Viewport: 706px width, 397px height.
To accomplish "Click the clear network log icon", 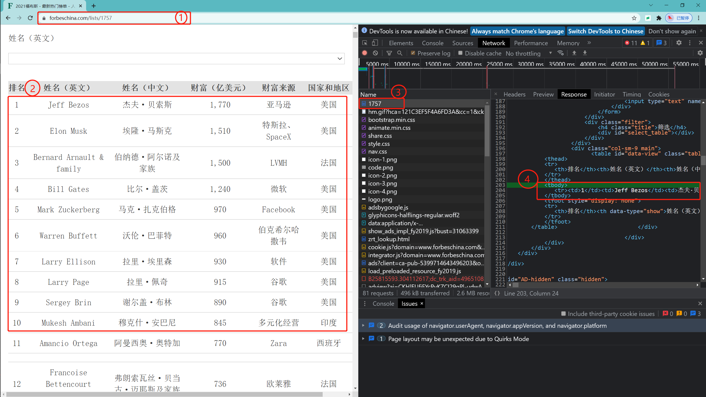I will pos(375,53).
